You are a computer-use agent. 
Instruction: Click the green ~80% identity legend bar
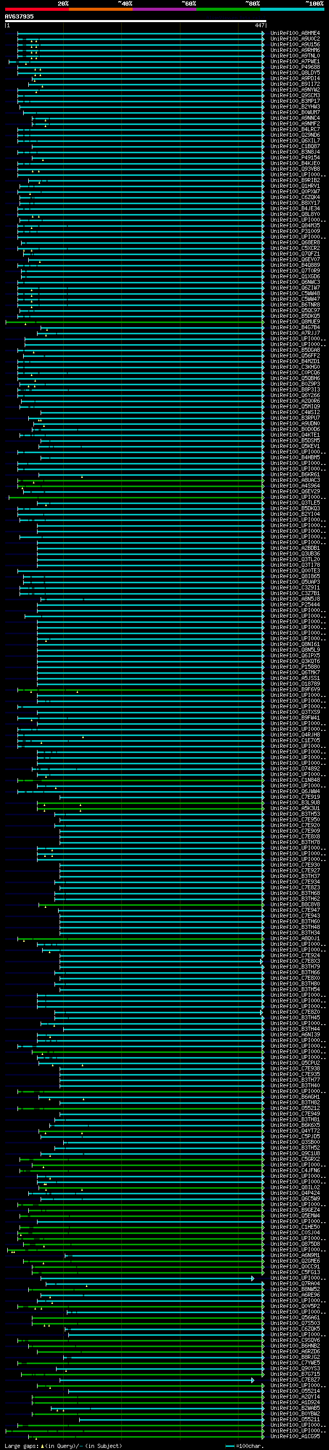tap(228, 9)
